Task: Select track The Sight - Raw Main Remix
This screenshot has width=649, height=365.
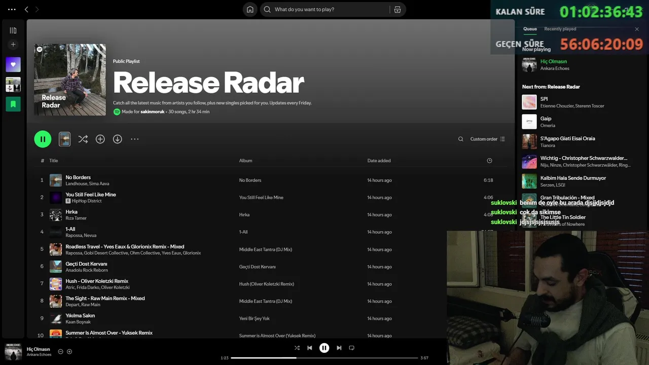Action: coord(105,298)
